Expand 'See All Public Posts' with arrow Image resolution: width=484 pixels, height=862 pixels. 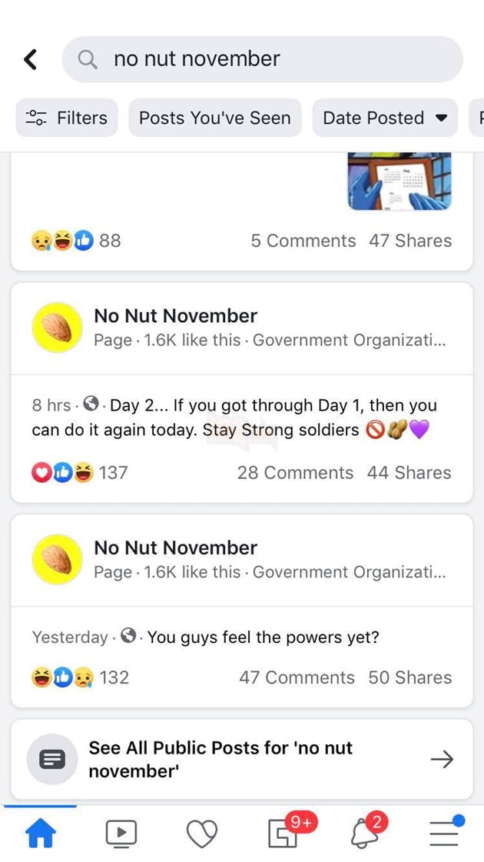tap(443, 758)
